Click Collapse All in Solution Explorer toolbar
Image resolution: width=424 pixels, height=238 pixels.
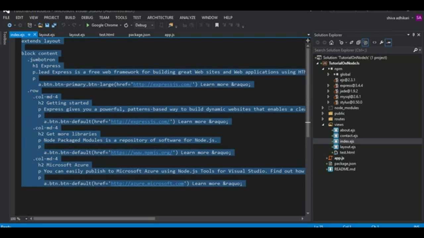click(358, 42)
